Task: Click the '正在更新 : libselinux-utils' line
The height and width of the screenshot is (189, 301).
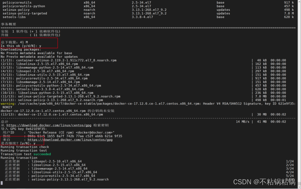Action: click(x=51, y=172)
